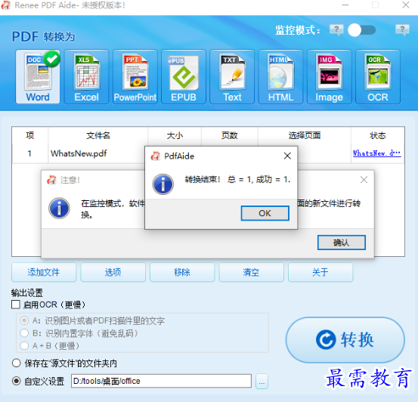Close the PdfAide dialog with X
This screenshot has width=418, height=402.
[287, 156]
